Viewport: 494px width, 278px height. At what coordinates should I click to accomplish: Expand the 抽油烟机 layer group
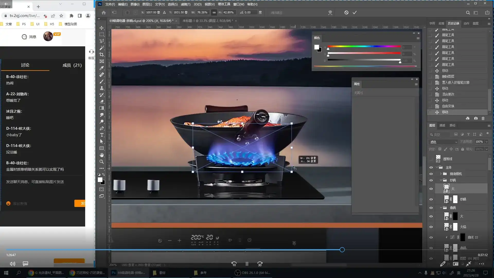point(441,174)
